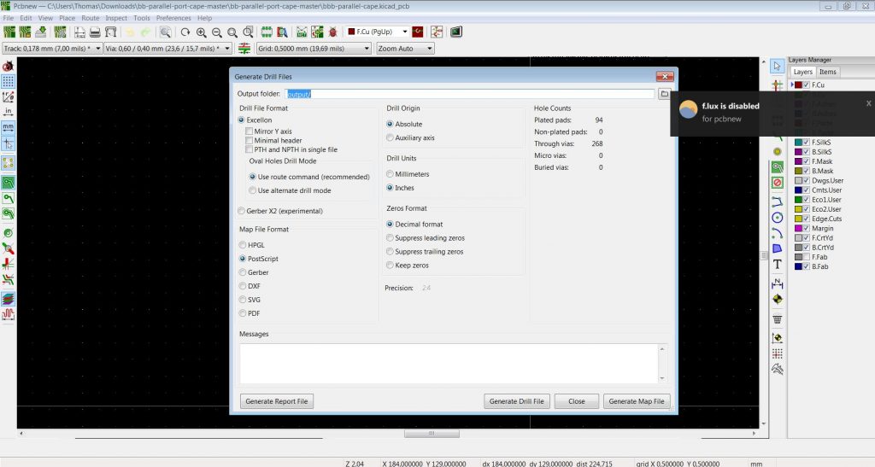
Task: Click the Edge.Cuts layer color swatch
Action: pyautogui.click(x=797, y=219)
